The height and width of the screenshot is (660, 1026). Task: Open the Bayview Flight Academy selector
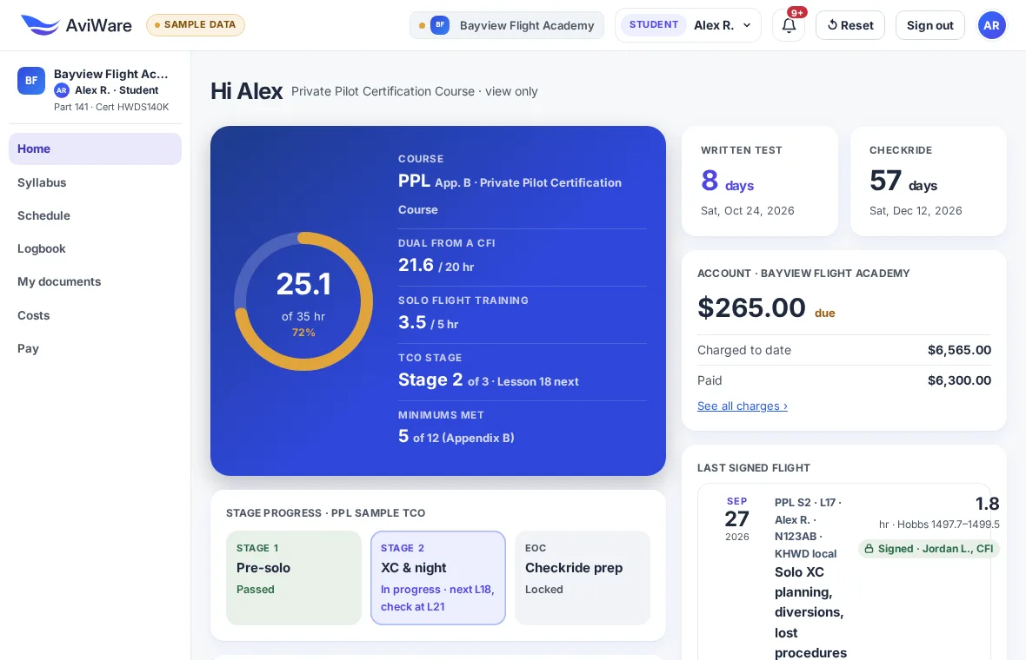[x=506, y=25]
